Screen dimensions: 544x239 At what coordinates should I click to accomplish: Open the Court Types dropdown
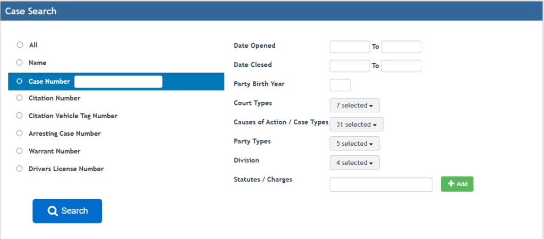(354, 105)
